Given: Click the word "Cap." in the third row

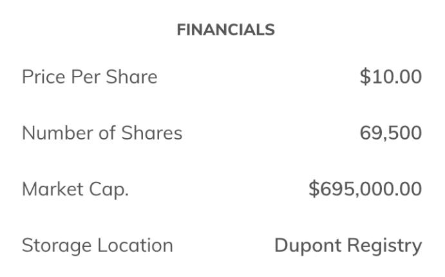Looking at the screenshot, I should coord(109,189).
